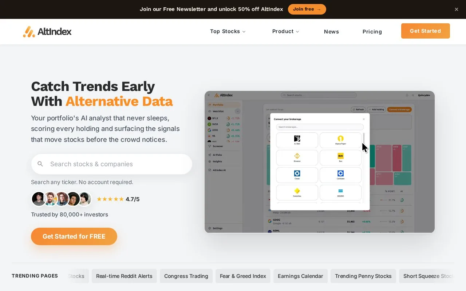Expand the Top Stocks menu
The height and width of the screenshot is (291, 466).
(x=228, y=32)
